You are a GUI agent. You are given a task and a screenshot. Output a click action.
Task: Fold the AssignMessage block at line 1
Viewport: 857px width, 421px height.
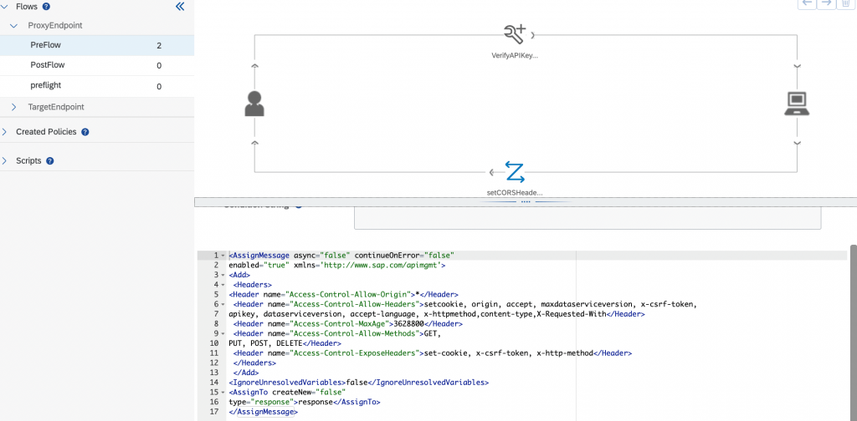(223, 256)
